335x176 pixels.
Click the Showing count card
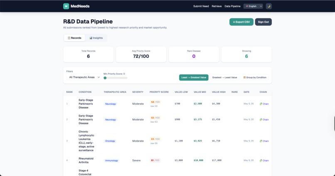pos(246,55)
